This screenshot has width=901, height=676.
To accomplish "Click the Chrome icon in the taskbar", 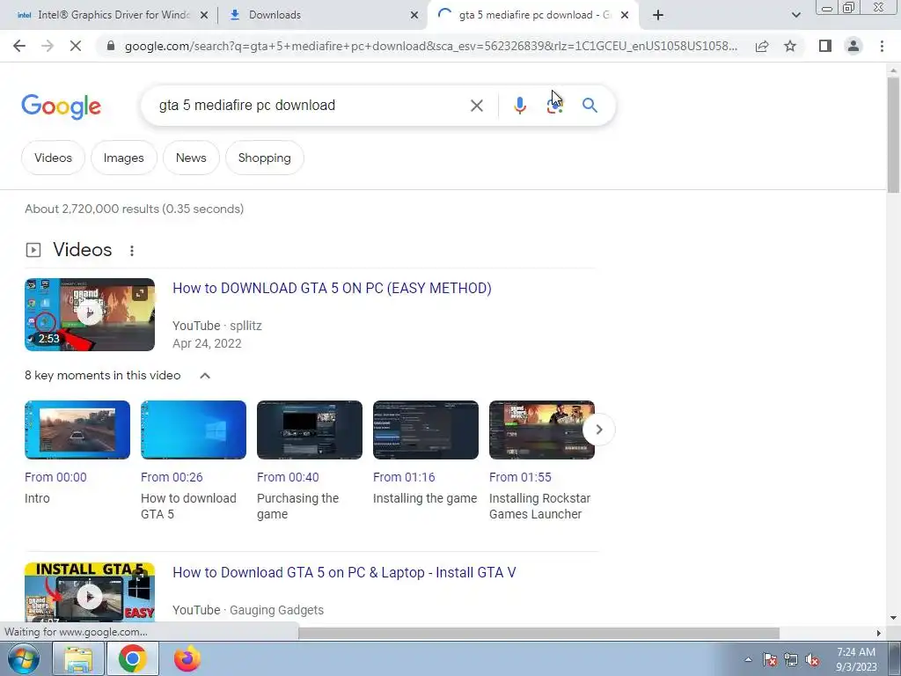I will pyautogui.click(x=132, y=658).
